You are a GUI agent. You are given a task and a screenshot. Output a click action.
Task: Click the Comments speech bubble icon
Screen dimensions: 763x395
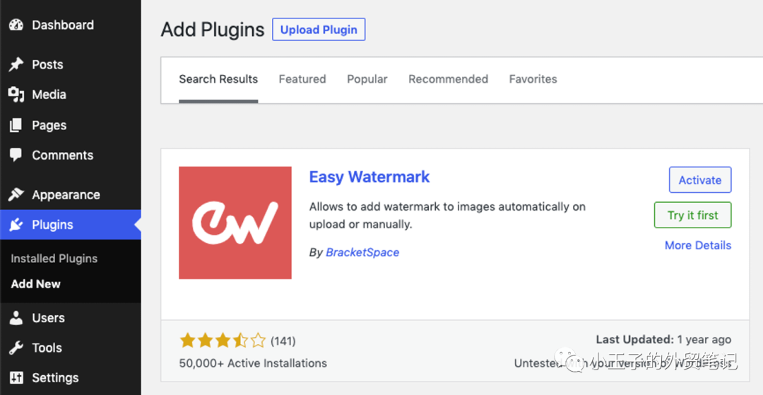(16, 155)
